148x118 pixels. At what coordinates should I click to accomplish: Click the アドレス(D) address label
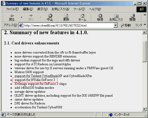click(10, 25)
